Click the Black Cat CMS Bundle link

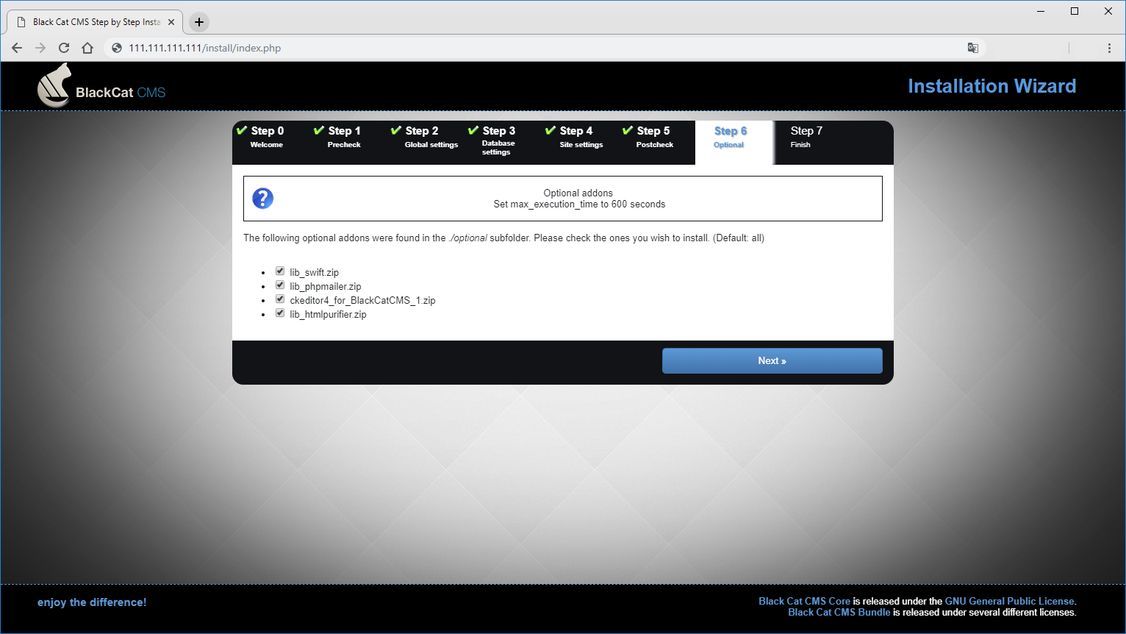click(839, 612)
